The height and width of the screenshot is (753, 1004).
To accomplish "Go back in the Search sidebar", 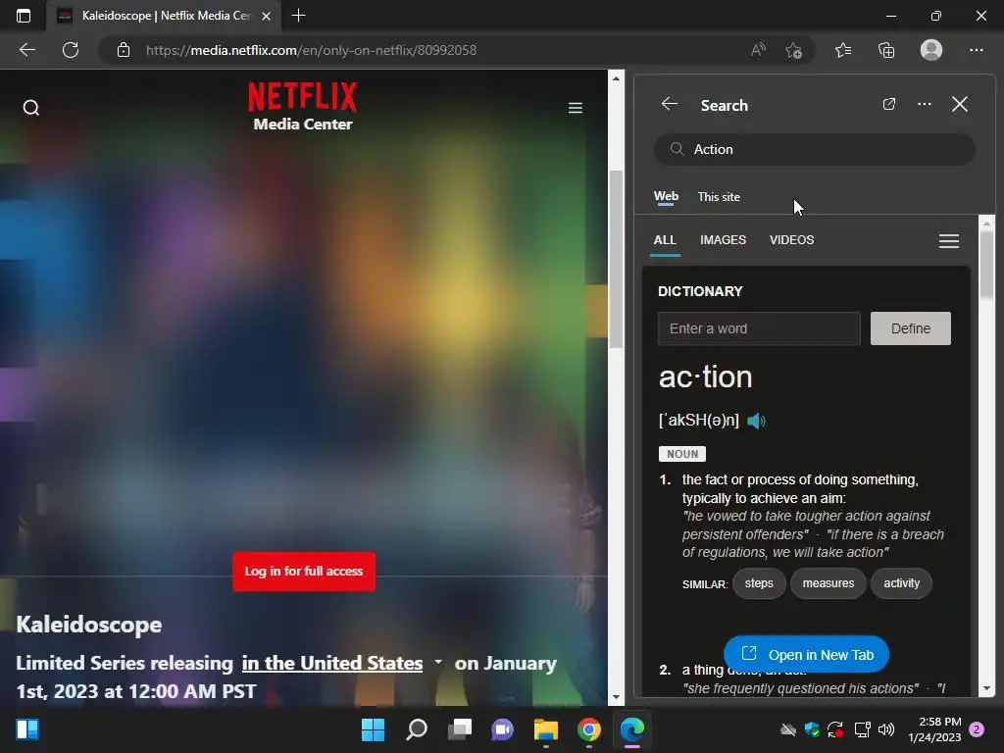I will (669, 104).
